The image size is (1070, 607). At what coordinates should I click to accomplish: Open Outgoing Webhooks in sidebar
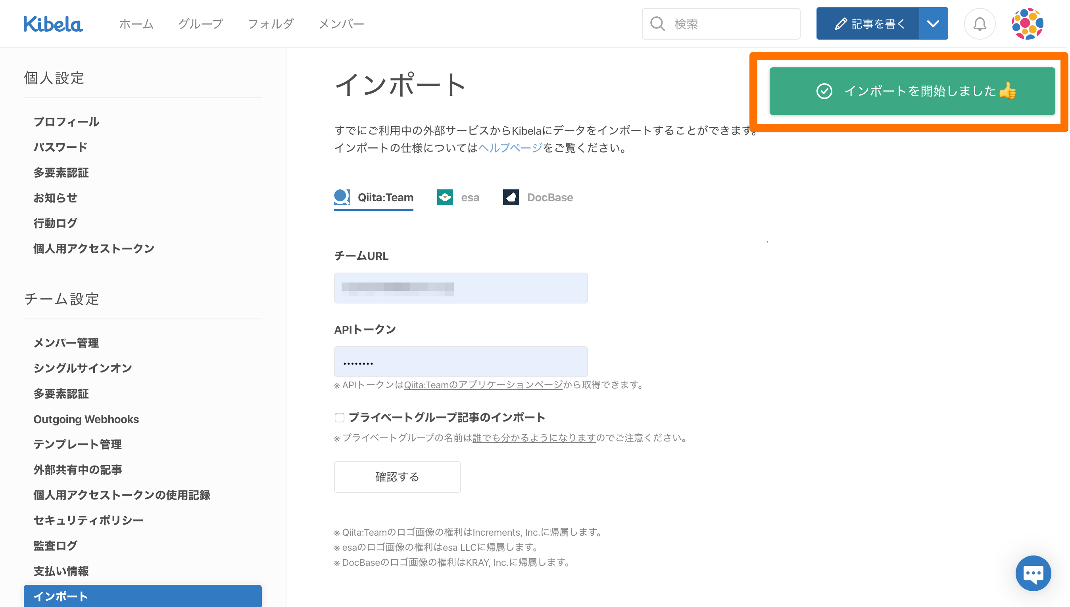point(86,419)
